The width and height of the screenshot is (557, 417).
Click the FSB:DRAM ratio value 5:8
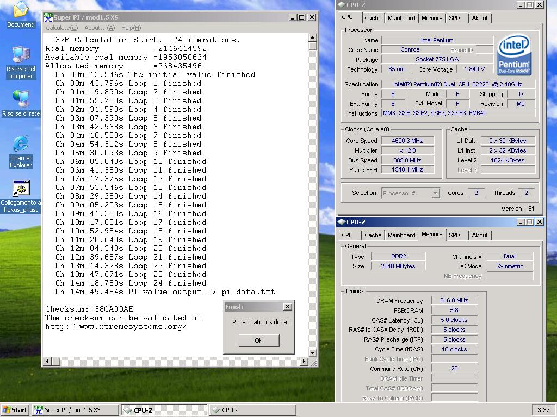tap(454, 310)
